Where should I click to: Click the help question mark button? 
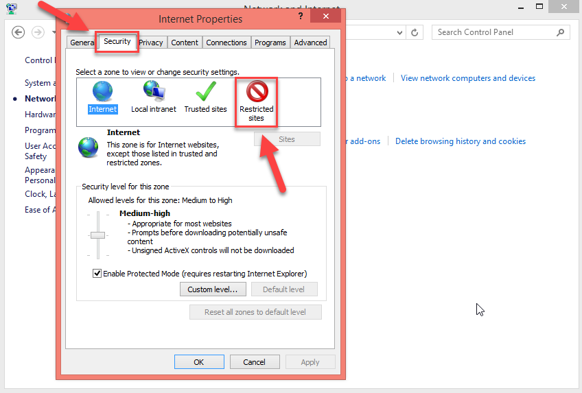coord(301,16)
